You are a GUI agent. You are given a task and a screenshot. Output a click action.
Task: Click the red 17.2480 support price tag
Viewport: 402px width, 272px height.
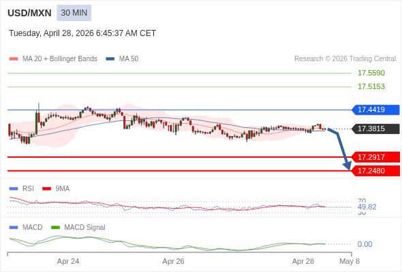(x=375, y=171)
